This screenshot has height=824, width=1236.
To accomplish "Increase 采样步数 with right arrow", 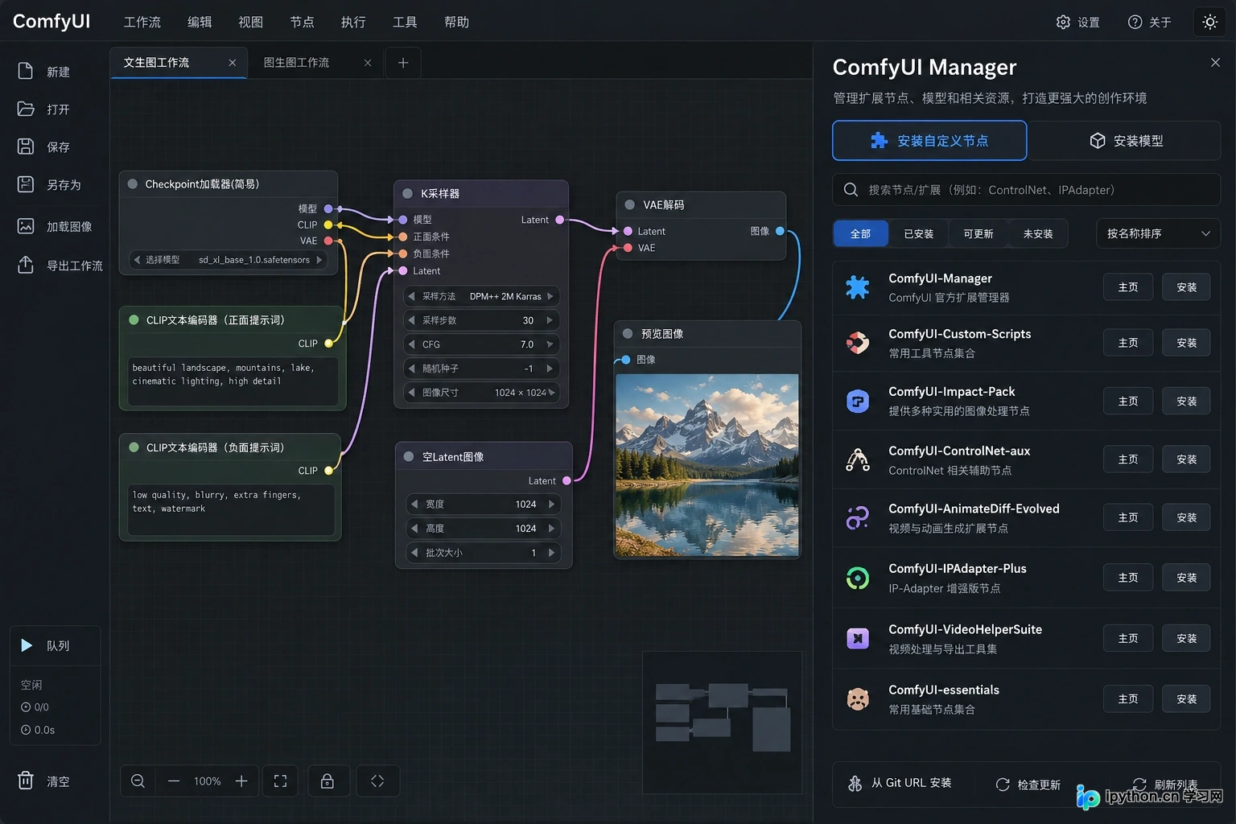I will click(x=550, y=320).
